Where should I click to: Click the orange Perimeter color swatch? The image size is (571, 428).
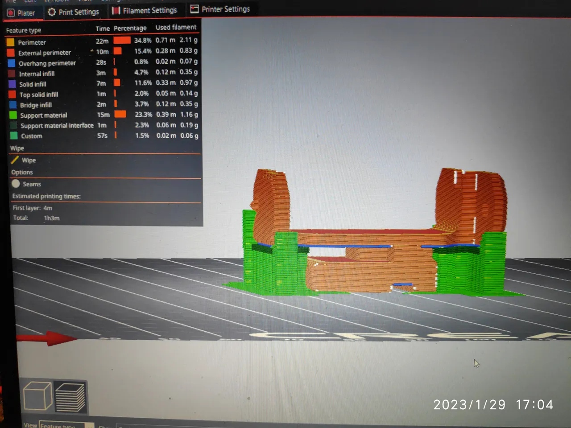click(x=10, y=42)
